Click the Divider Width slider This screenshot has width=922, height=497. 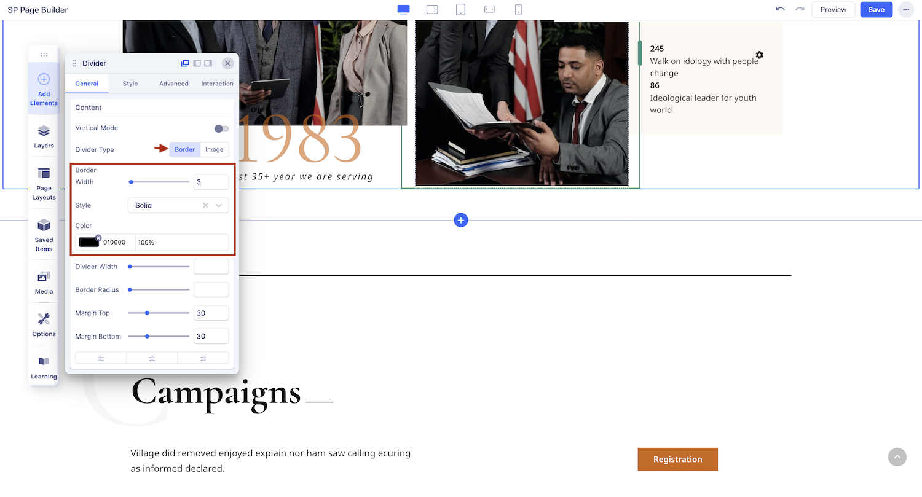tap(159, 267)
